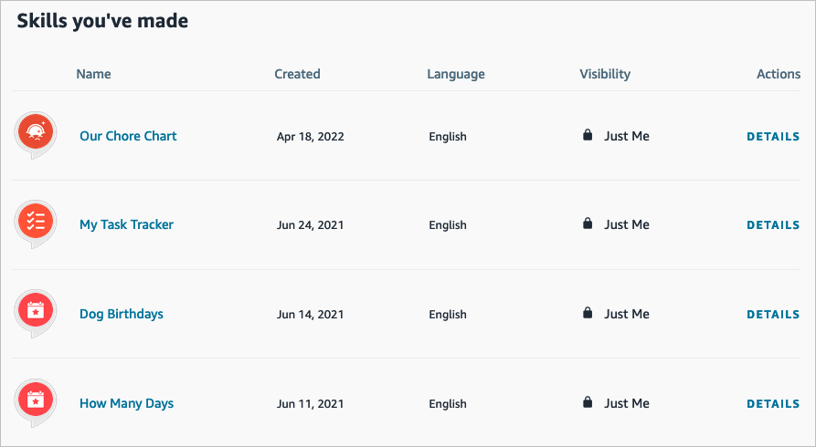Open the Our Chore Chart skill link
Viewport: 816px width, 447px height.
pyautogui.click(x=128, y=136)
